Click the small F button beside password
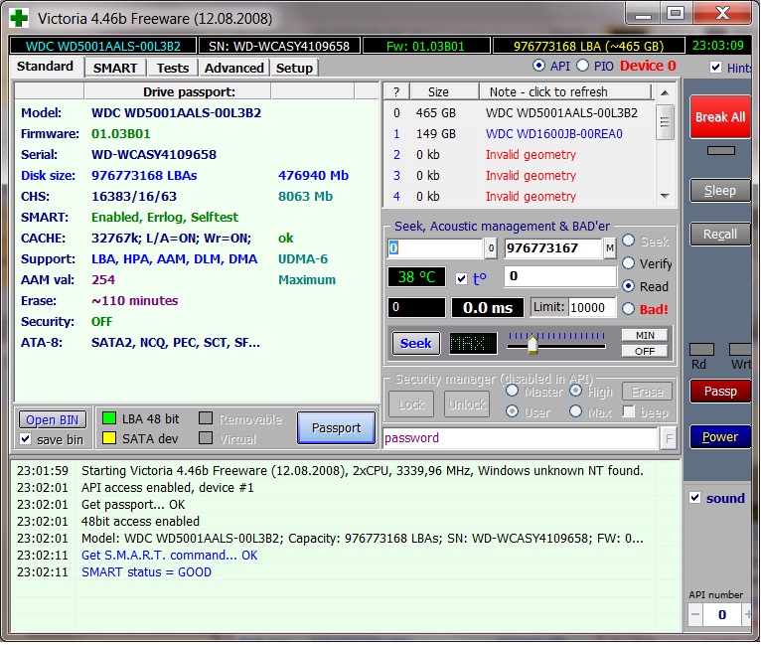 point(669,439)
